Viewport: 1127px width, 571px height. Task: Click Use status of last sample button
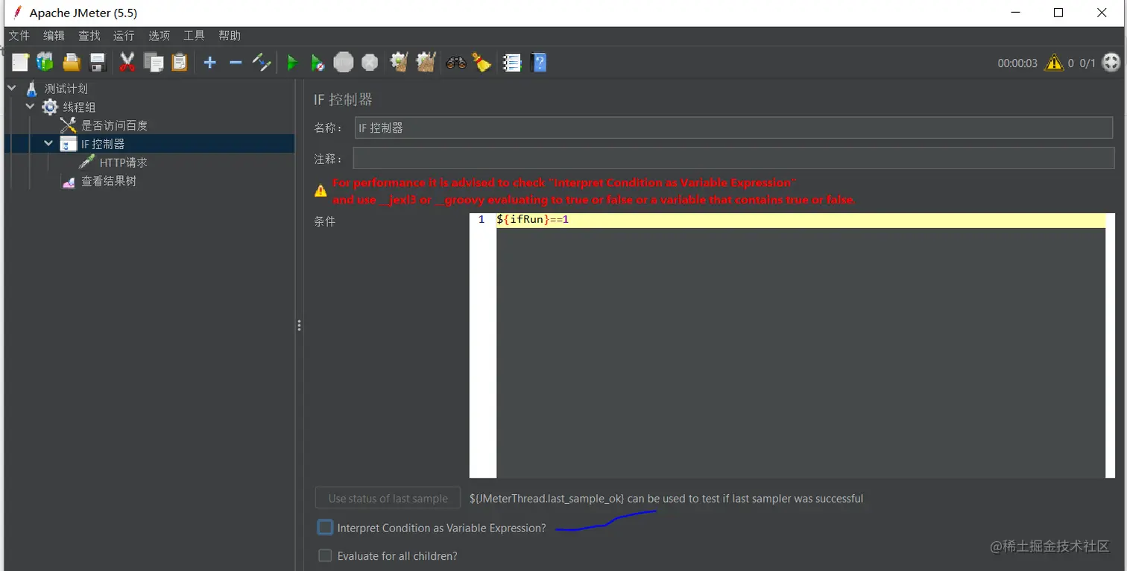[x=388, y=499]
